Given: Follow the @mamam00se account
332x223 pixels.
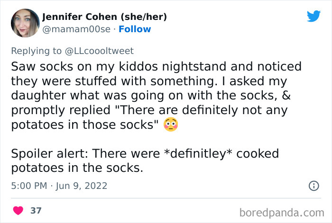Looking at the screenshot, I should coord(135,29).
